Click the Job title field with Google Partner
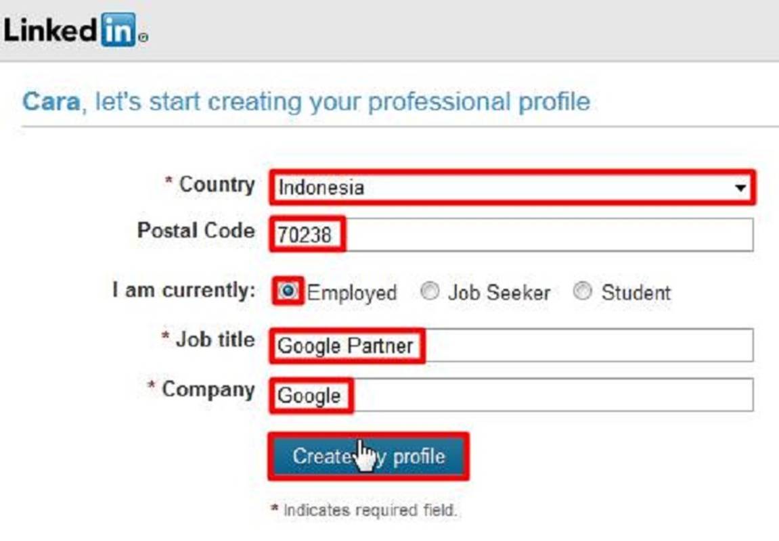Viewport: 779px width, 541px height. [512, 345]
